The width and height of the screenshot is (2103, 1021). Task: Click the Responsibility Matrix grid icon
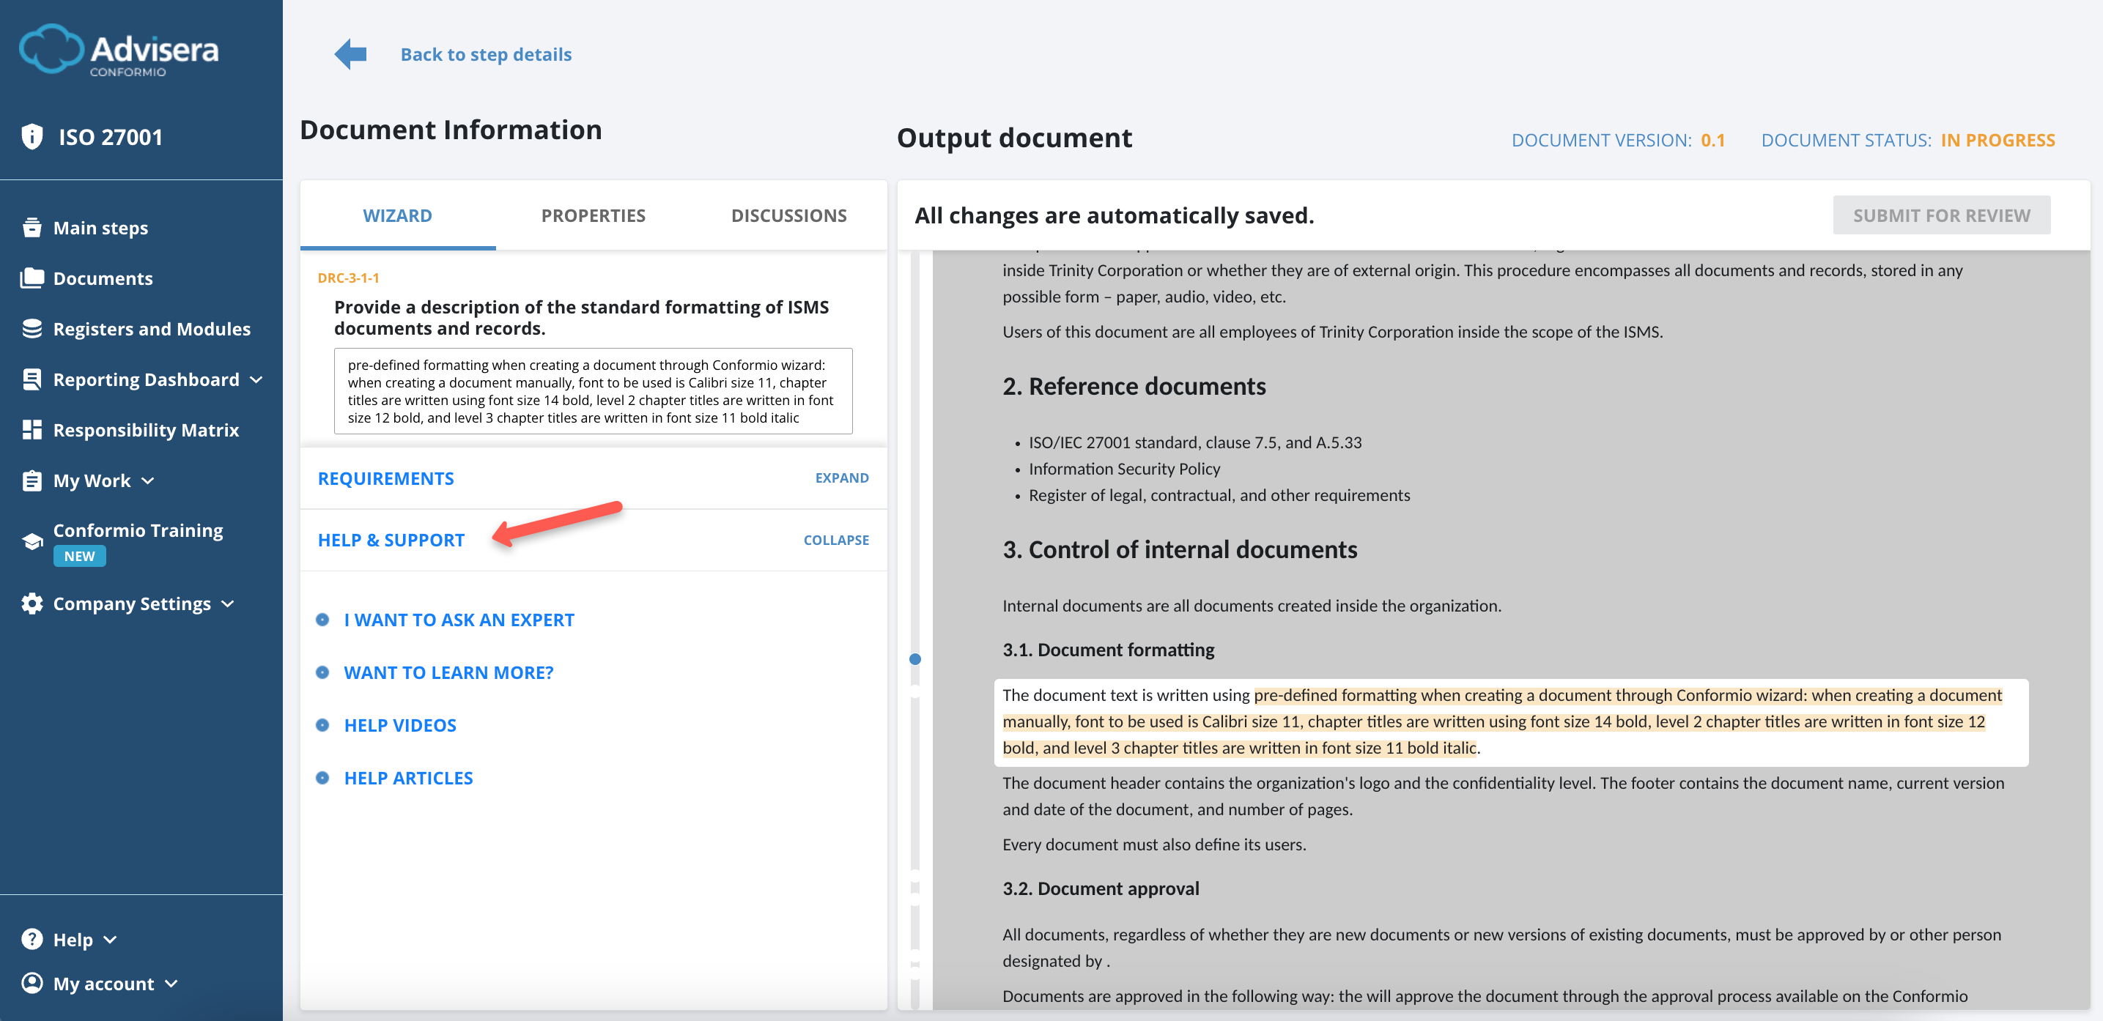pyautogui.click(x=32, y=430)
